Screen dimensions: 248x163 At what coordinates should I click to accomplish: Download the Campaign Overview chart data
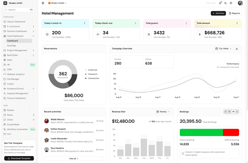pyautogui.click(x=237, y=48)
